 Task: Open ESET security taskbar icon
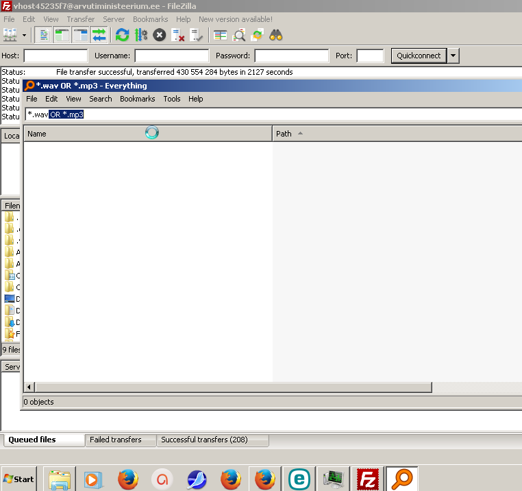click(x=299, y=479)
